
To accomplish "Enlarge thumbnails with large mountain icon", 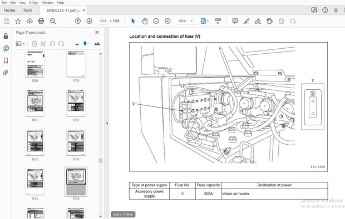I will pos(97,44).
